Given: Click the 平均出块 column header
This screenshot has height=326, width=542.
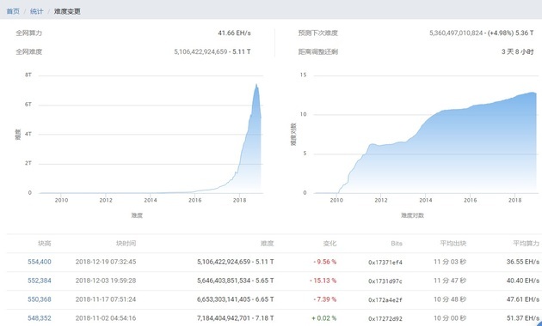Looking at the screenshot, I should 453,244.
